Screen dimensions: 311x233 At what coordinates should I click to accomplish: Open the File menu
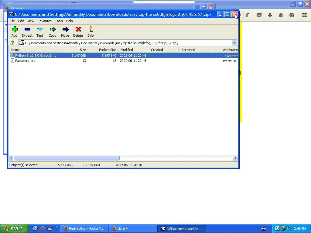(x=12, y=21)
